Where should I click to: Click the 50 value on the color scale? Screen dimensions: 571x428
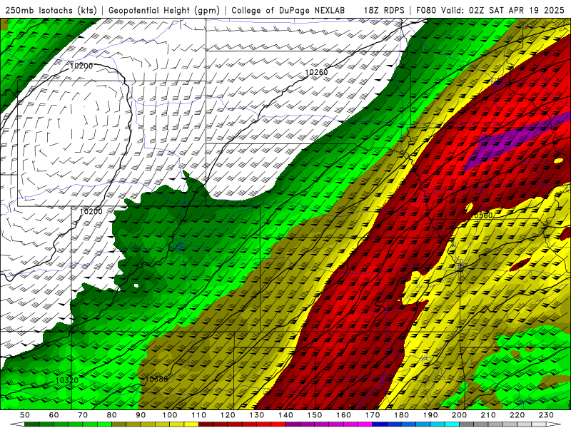click(25, 415)
